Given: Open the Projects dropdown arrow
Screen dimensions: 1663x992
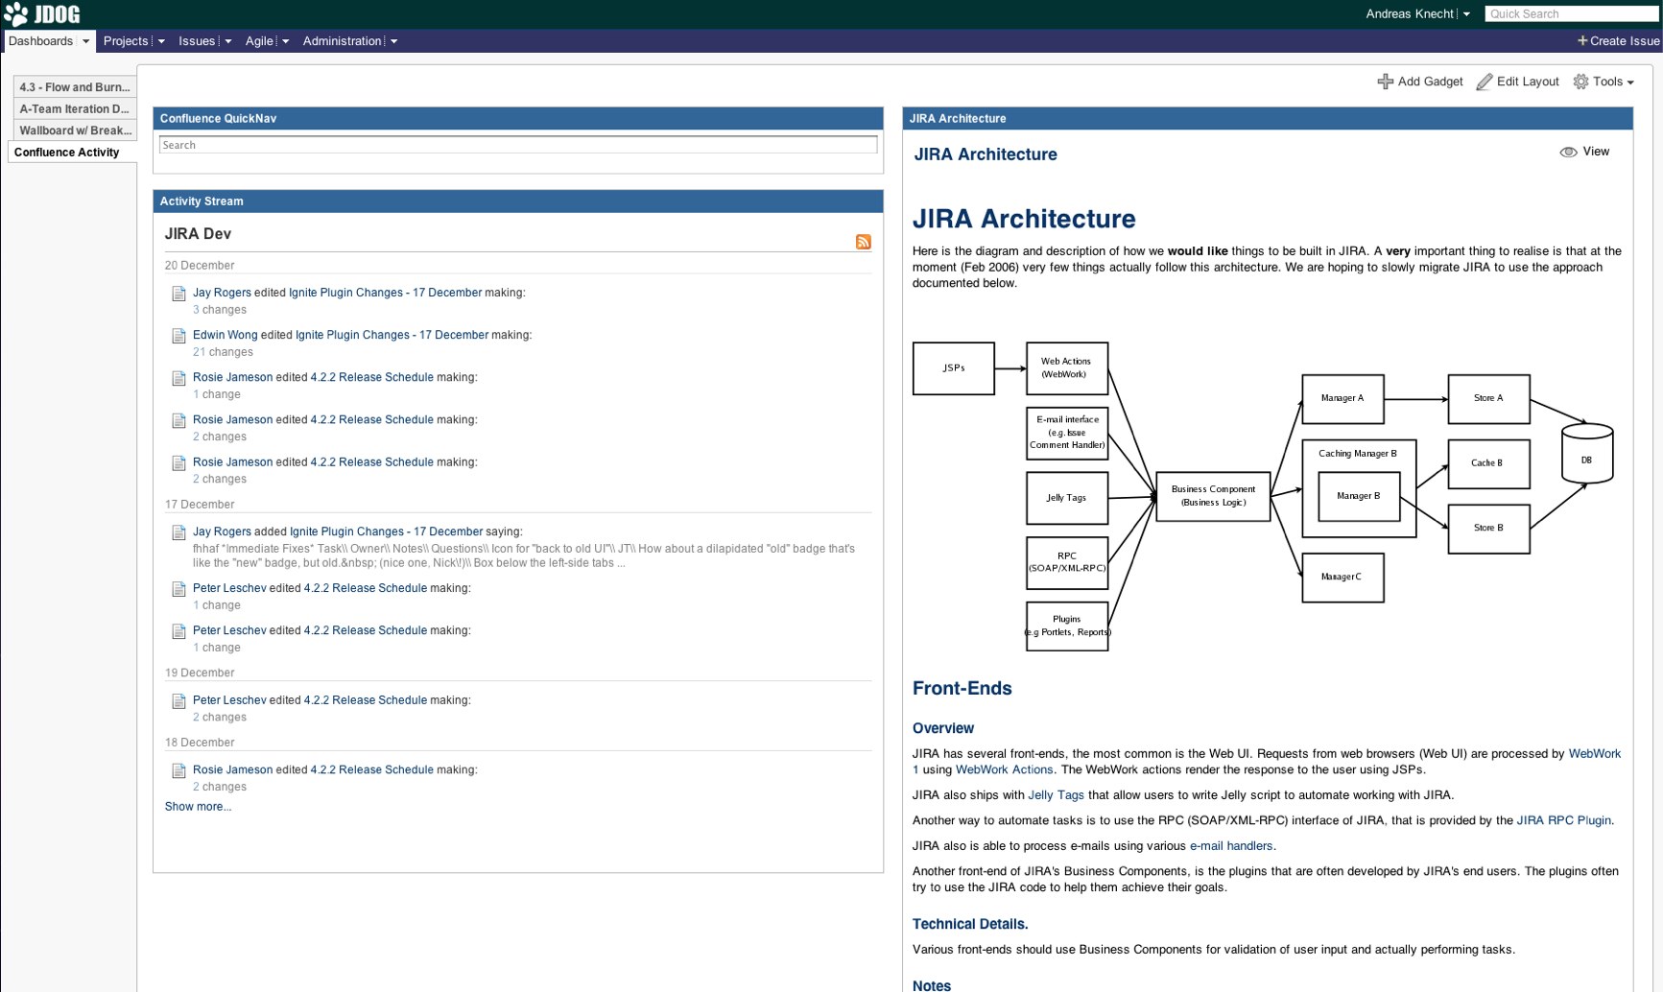Looking at the screenshot, I should [x=160, y=41].
